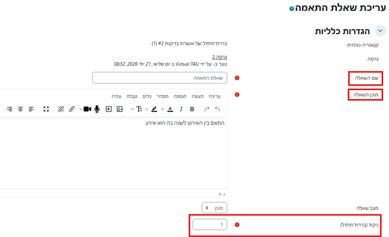Open the עזרה editor menu
389x237 pixels.
point(116,96)
